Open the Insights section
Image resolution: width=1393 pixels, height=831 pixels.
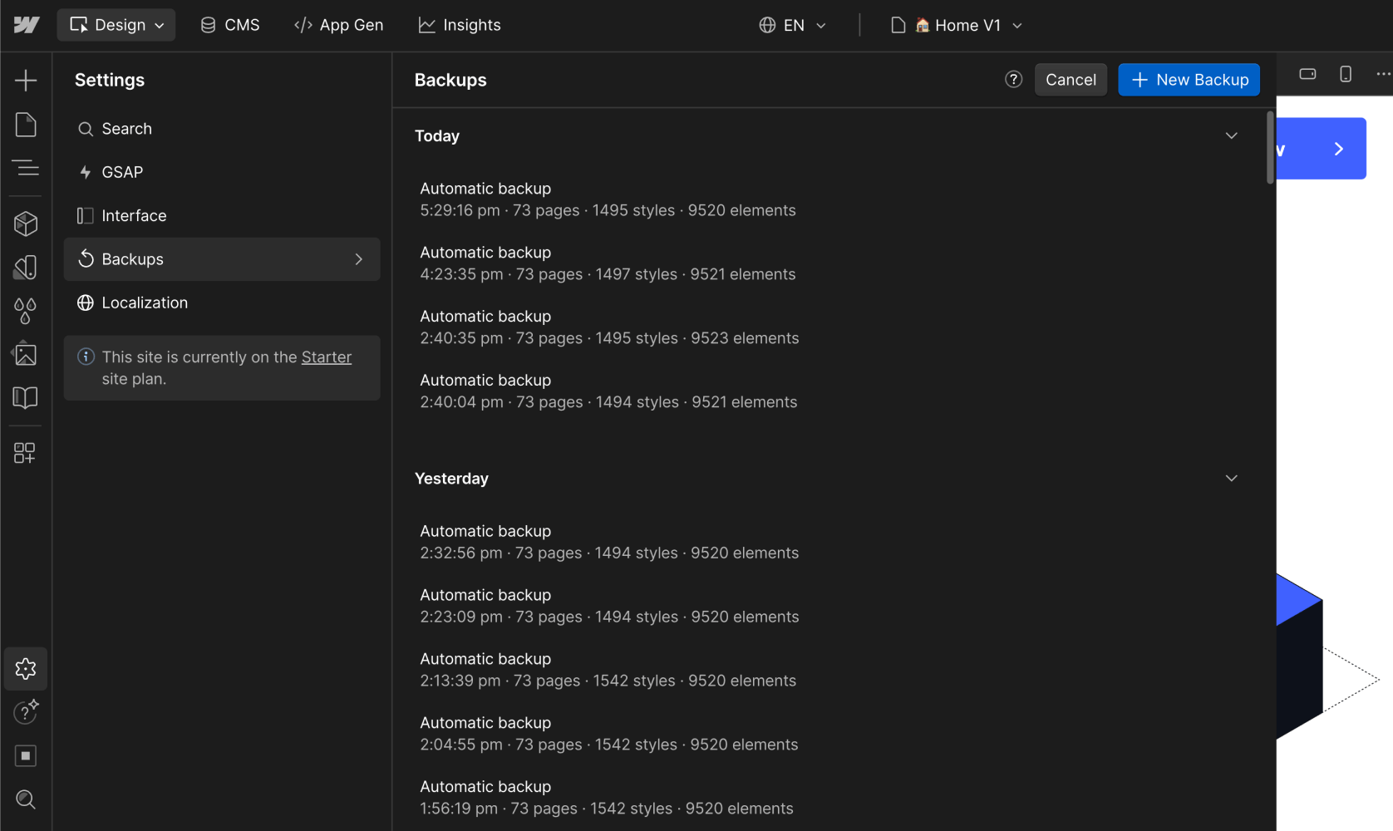[460, 25]
